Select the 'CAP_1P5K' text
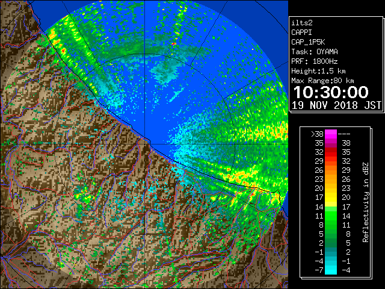Viewport: 385px width, 289px height. [308, 42]
